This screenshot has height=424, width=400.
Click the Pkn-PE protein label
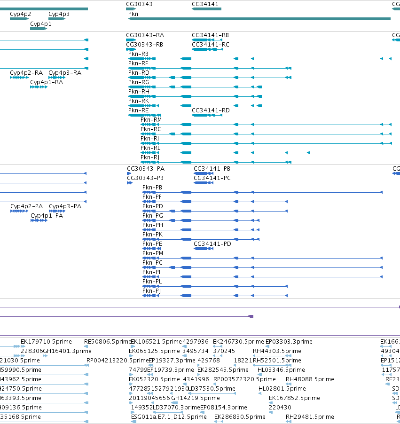click(152, 243)
